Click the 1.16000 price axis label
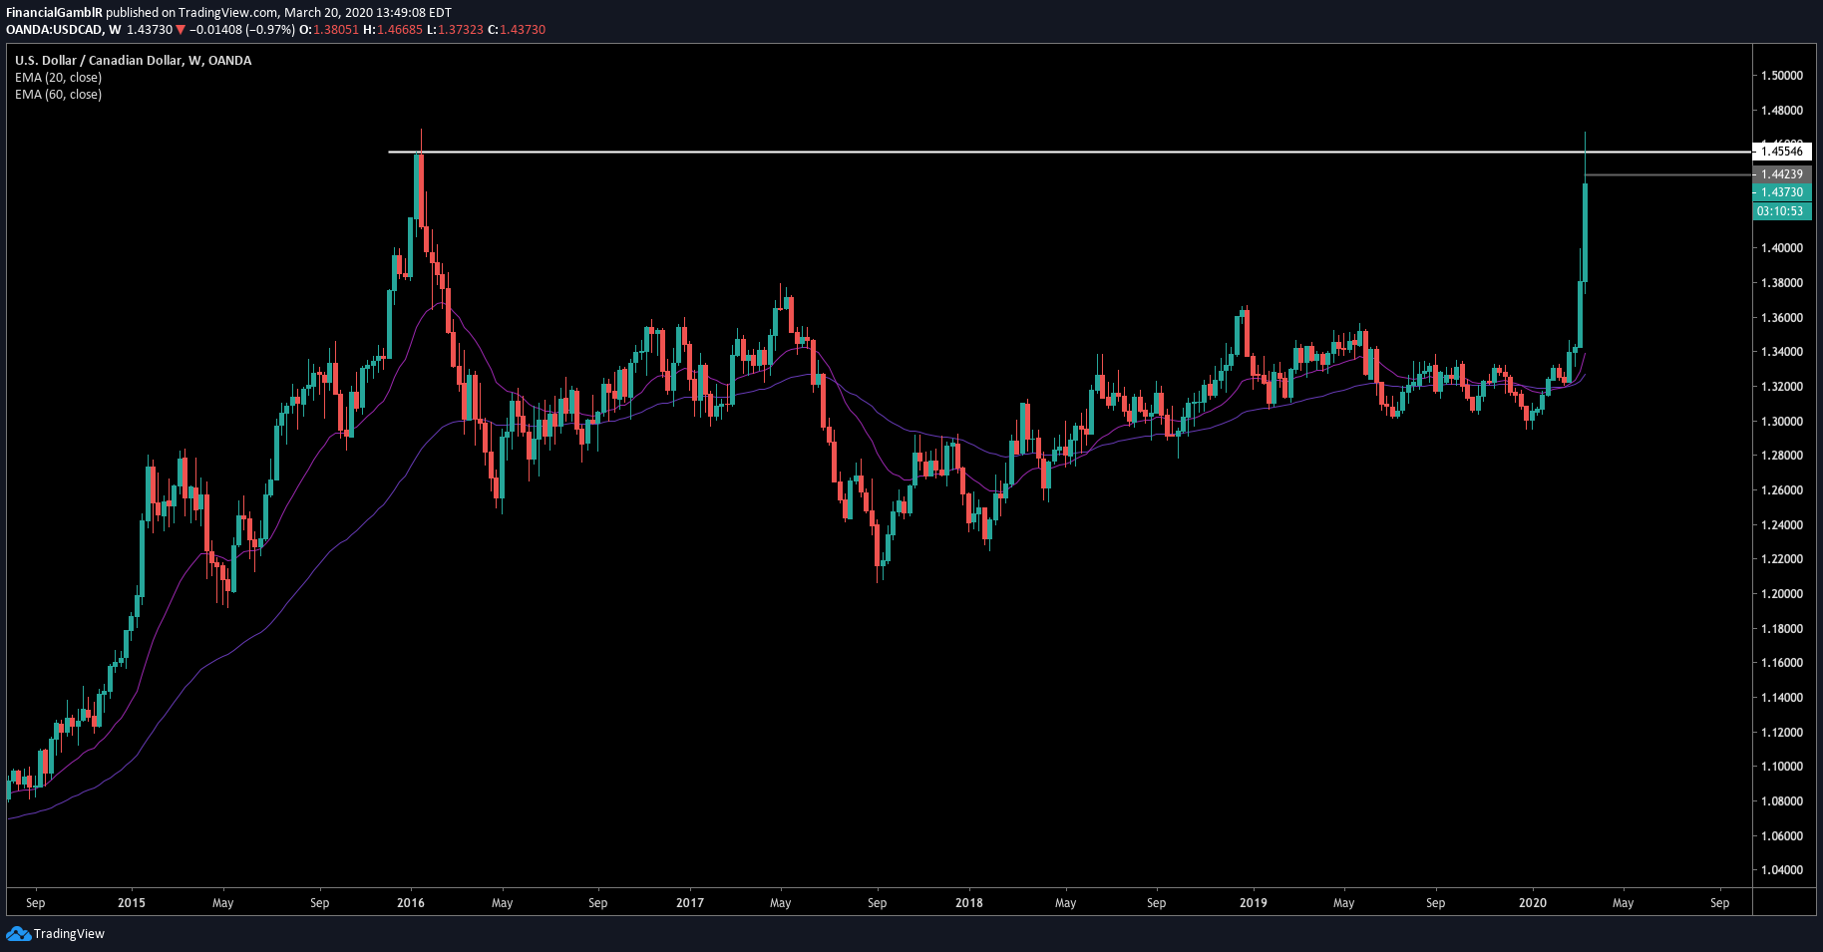Image resolution: width=1823 pixels, height=952 pixels. [x=1782, y=663]
